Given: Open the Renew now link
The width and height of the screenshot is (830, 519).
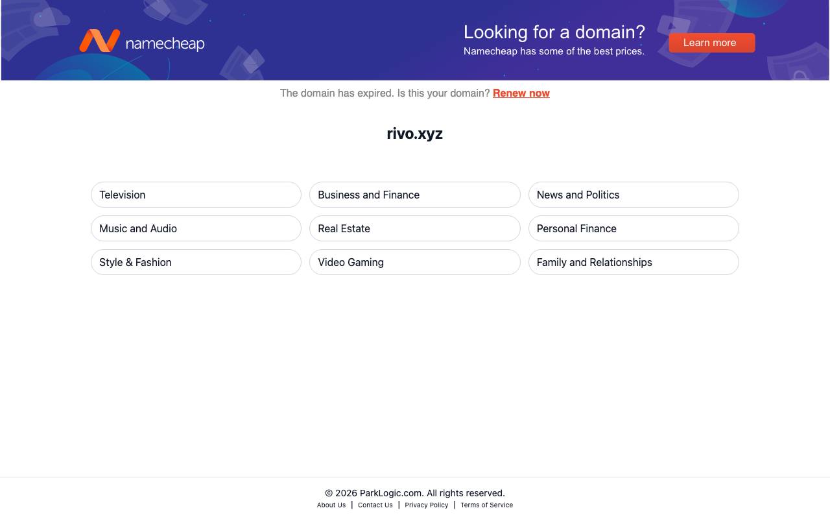Looking at the screenshot, I should tap(521, 93).
